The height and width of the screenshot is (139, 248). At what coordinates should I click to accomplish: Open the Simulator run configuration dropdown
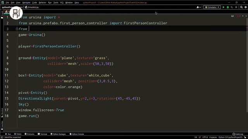coord(212,7)
